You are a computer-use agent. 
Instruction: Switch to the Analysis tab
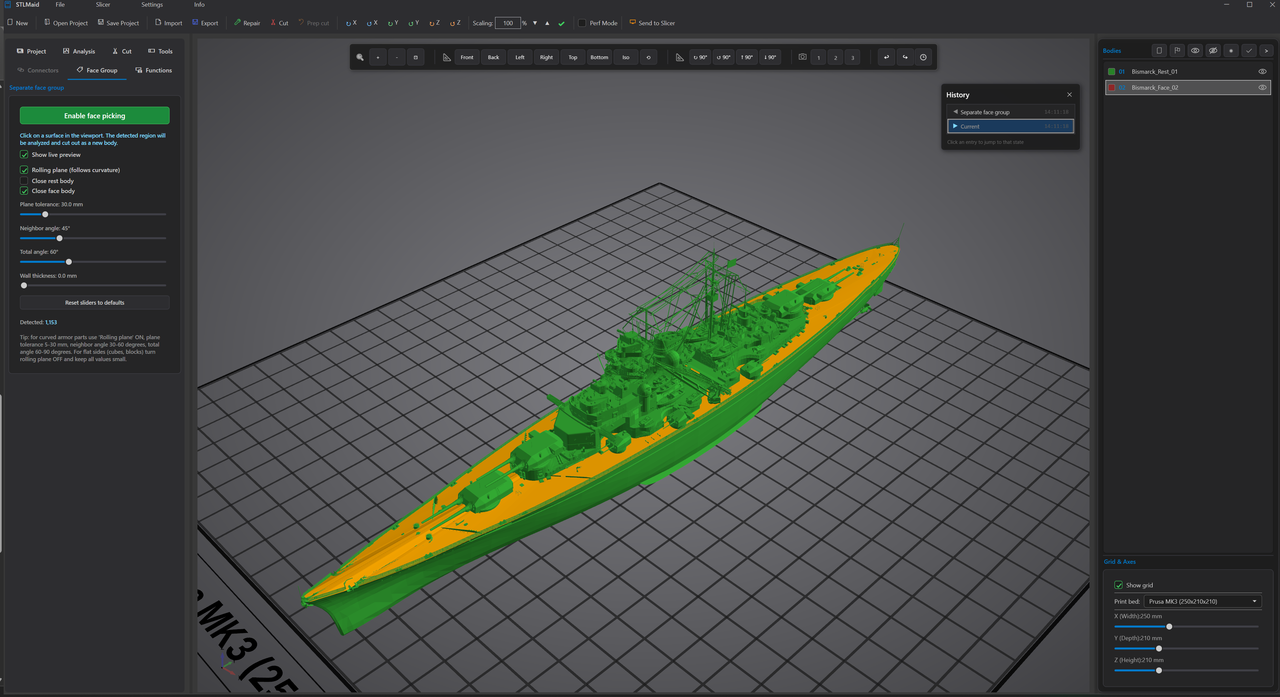tap(79, 51)
